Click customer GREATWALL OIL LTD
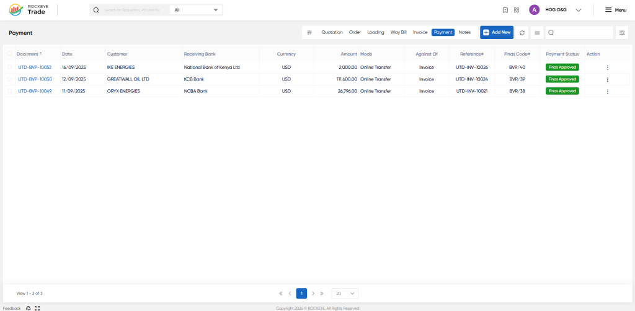Viewport: 635px width, 311px height. coord(128,79)
